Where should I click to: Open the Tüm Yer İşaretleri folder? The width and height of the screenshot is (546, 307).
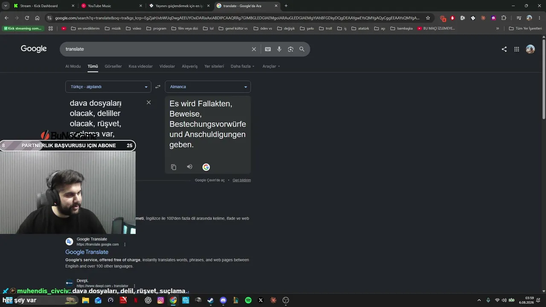[525, 29]
